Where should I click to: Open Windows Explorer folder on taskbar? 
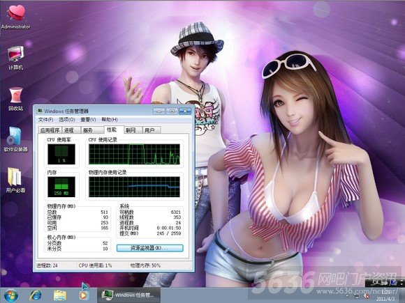60,295
